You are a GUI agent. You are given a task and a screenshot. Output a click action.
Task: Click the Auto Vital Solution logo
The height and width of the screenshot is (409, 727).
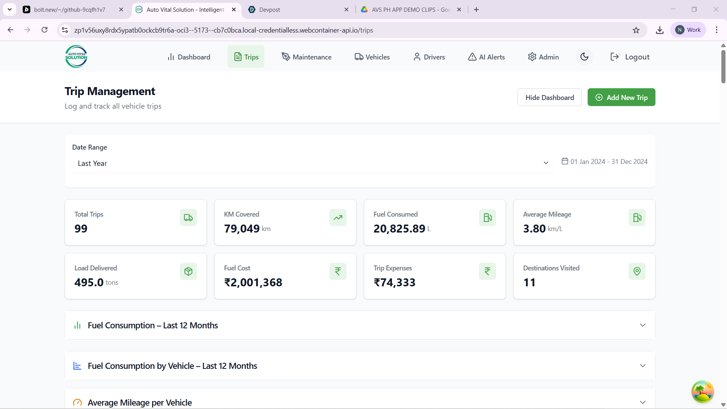point(76,57)
